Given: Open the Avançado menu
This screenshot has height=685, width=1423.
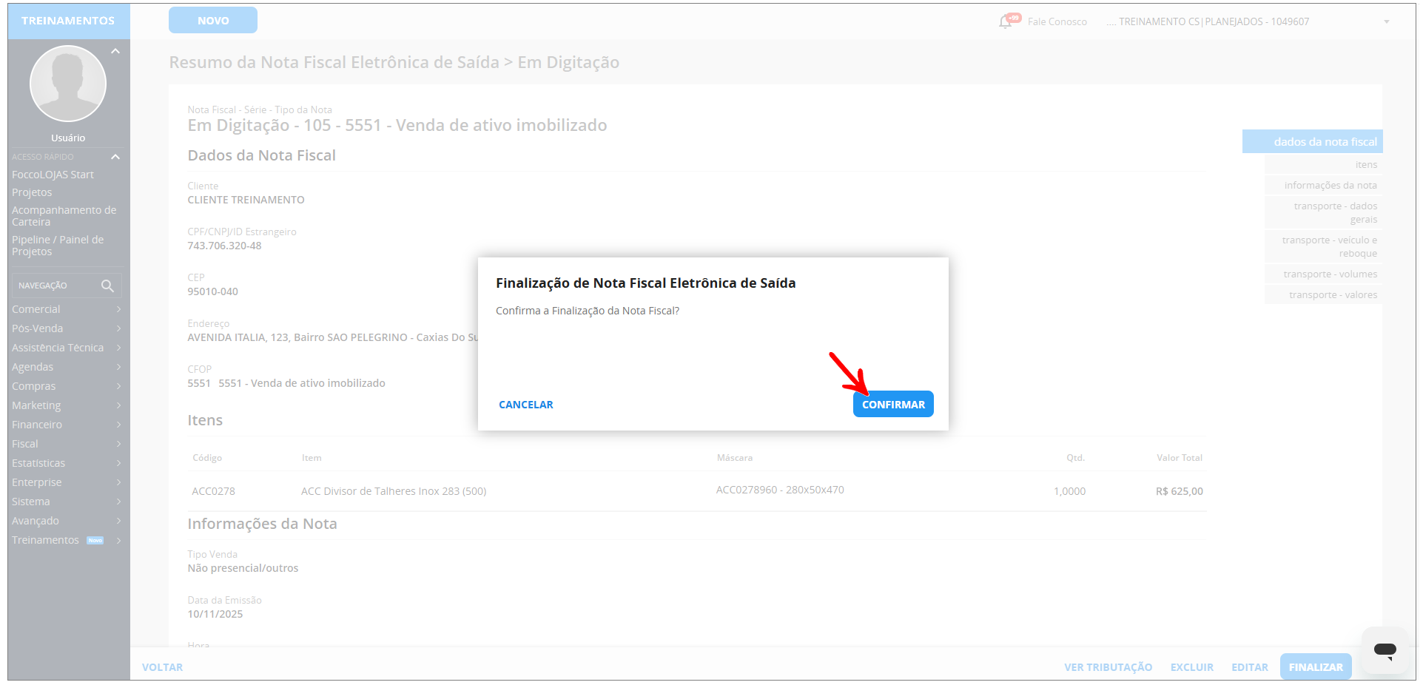Looking at the screenshot, I should (x=67, y=521).
